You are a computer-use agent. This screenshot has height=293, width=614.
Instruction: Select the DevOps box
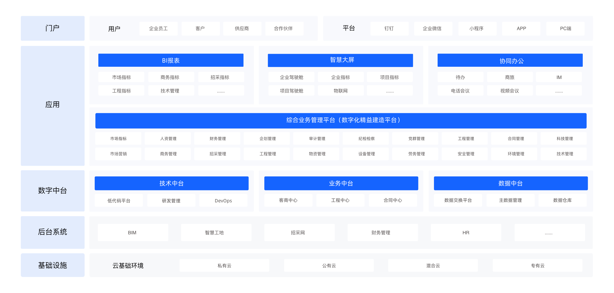pyautogui.click(x=223, y=201)
